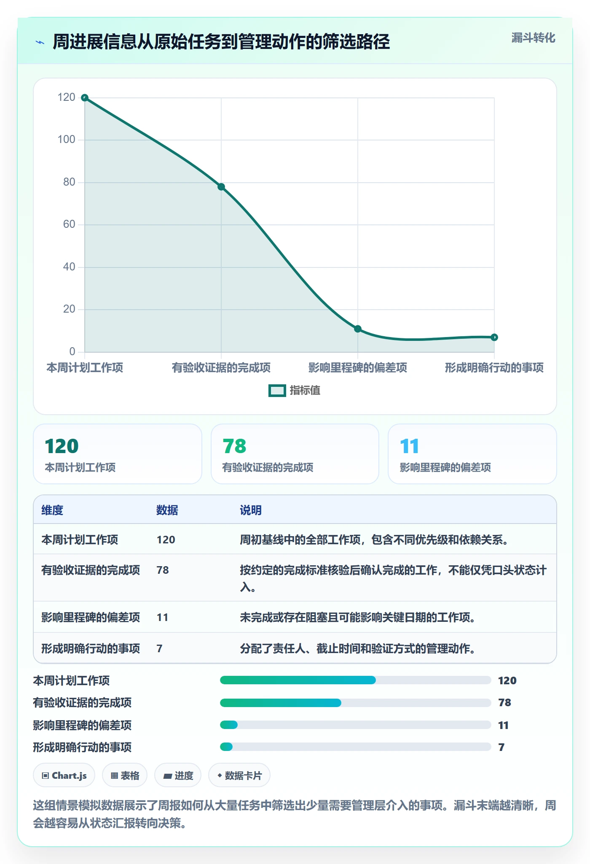Click the Chart.js tag chip
The image size is (590, 864).
64,775
